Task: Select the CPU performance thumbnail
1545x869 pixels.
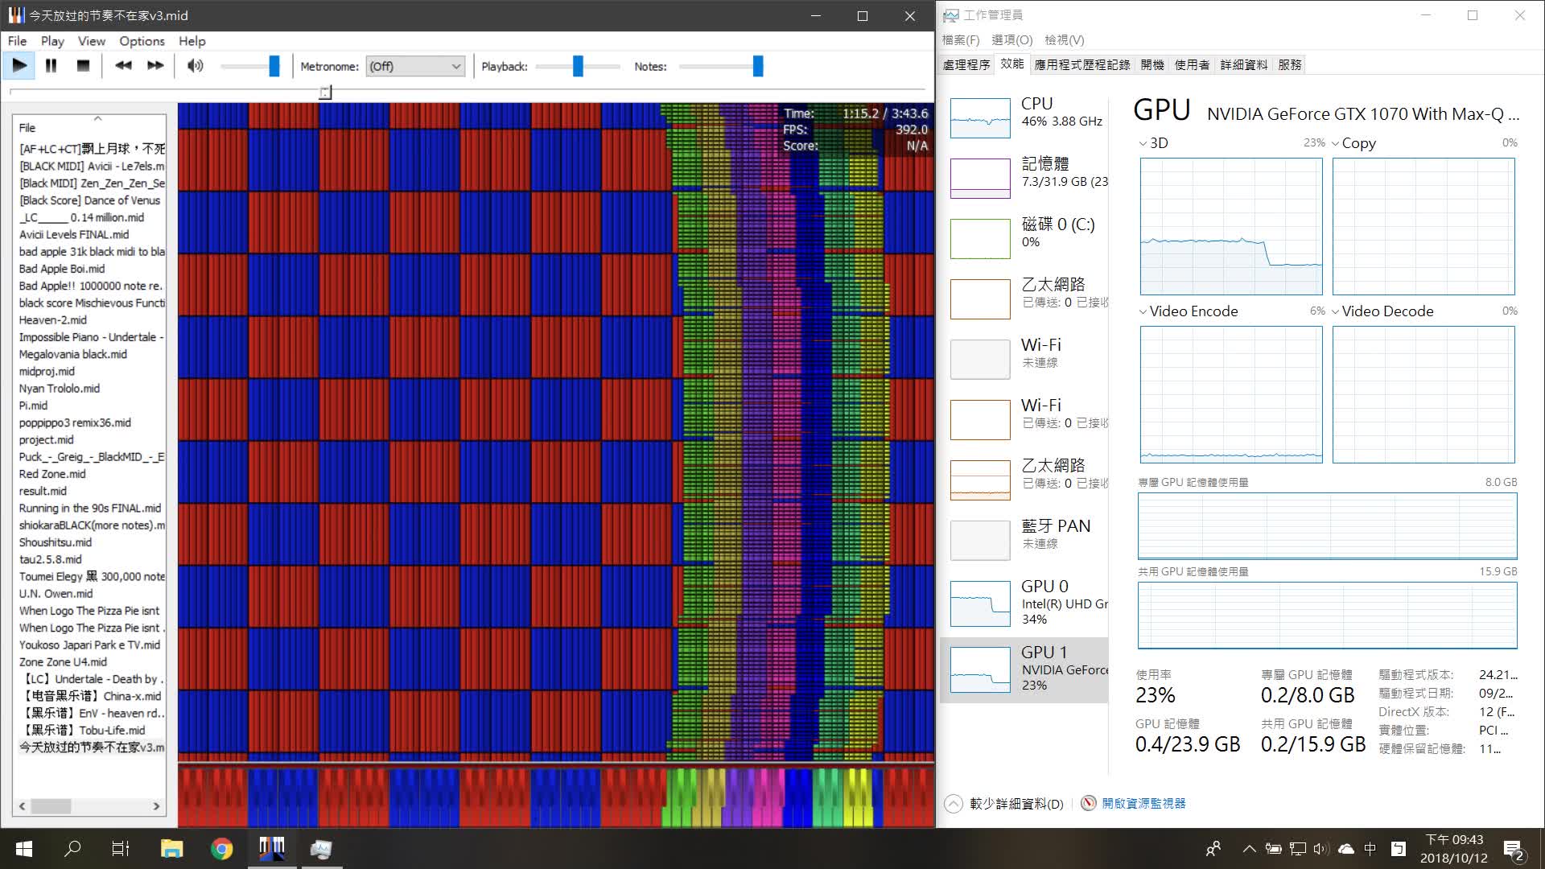Action: tap(980, 117)
